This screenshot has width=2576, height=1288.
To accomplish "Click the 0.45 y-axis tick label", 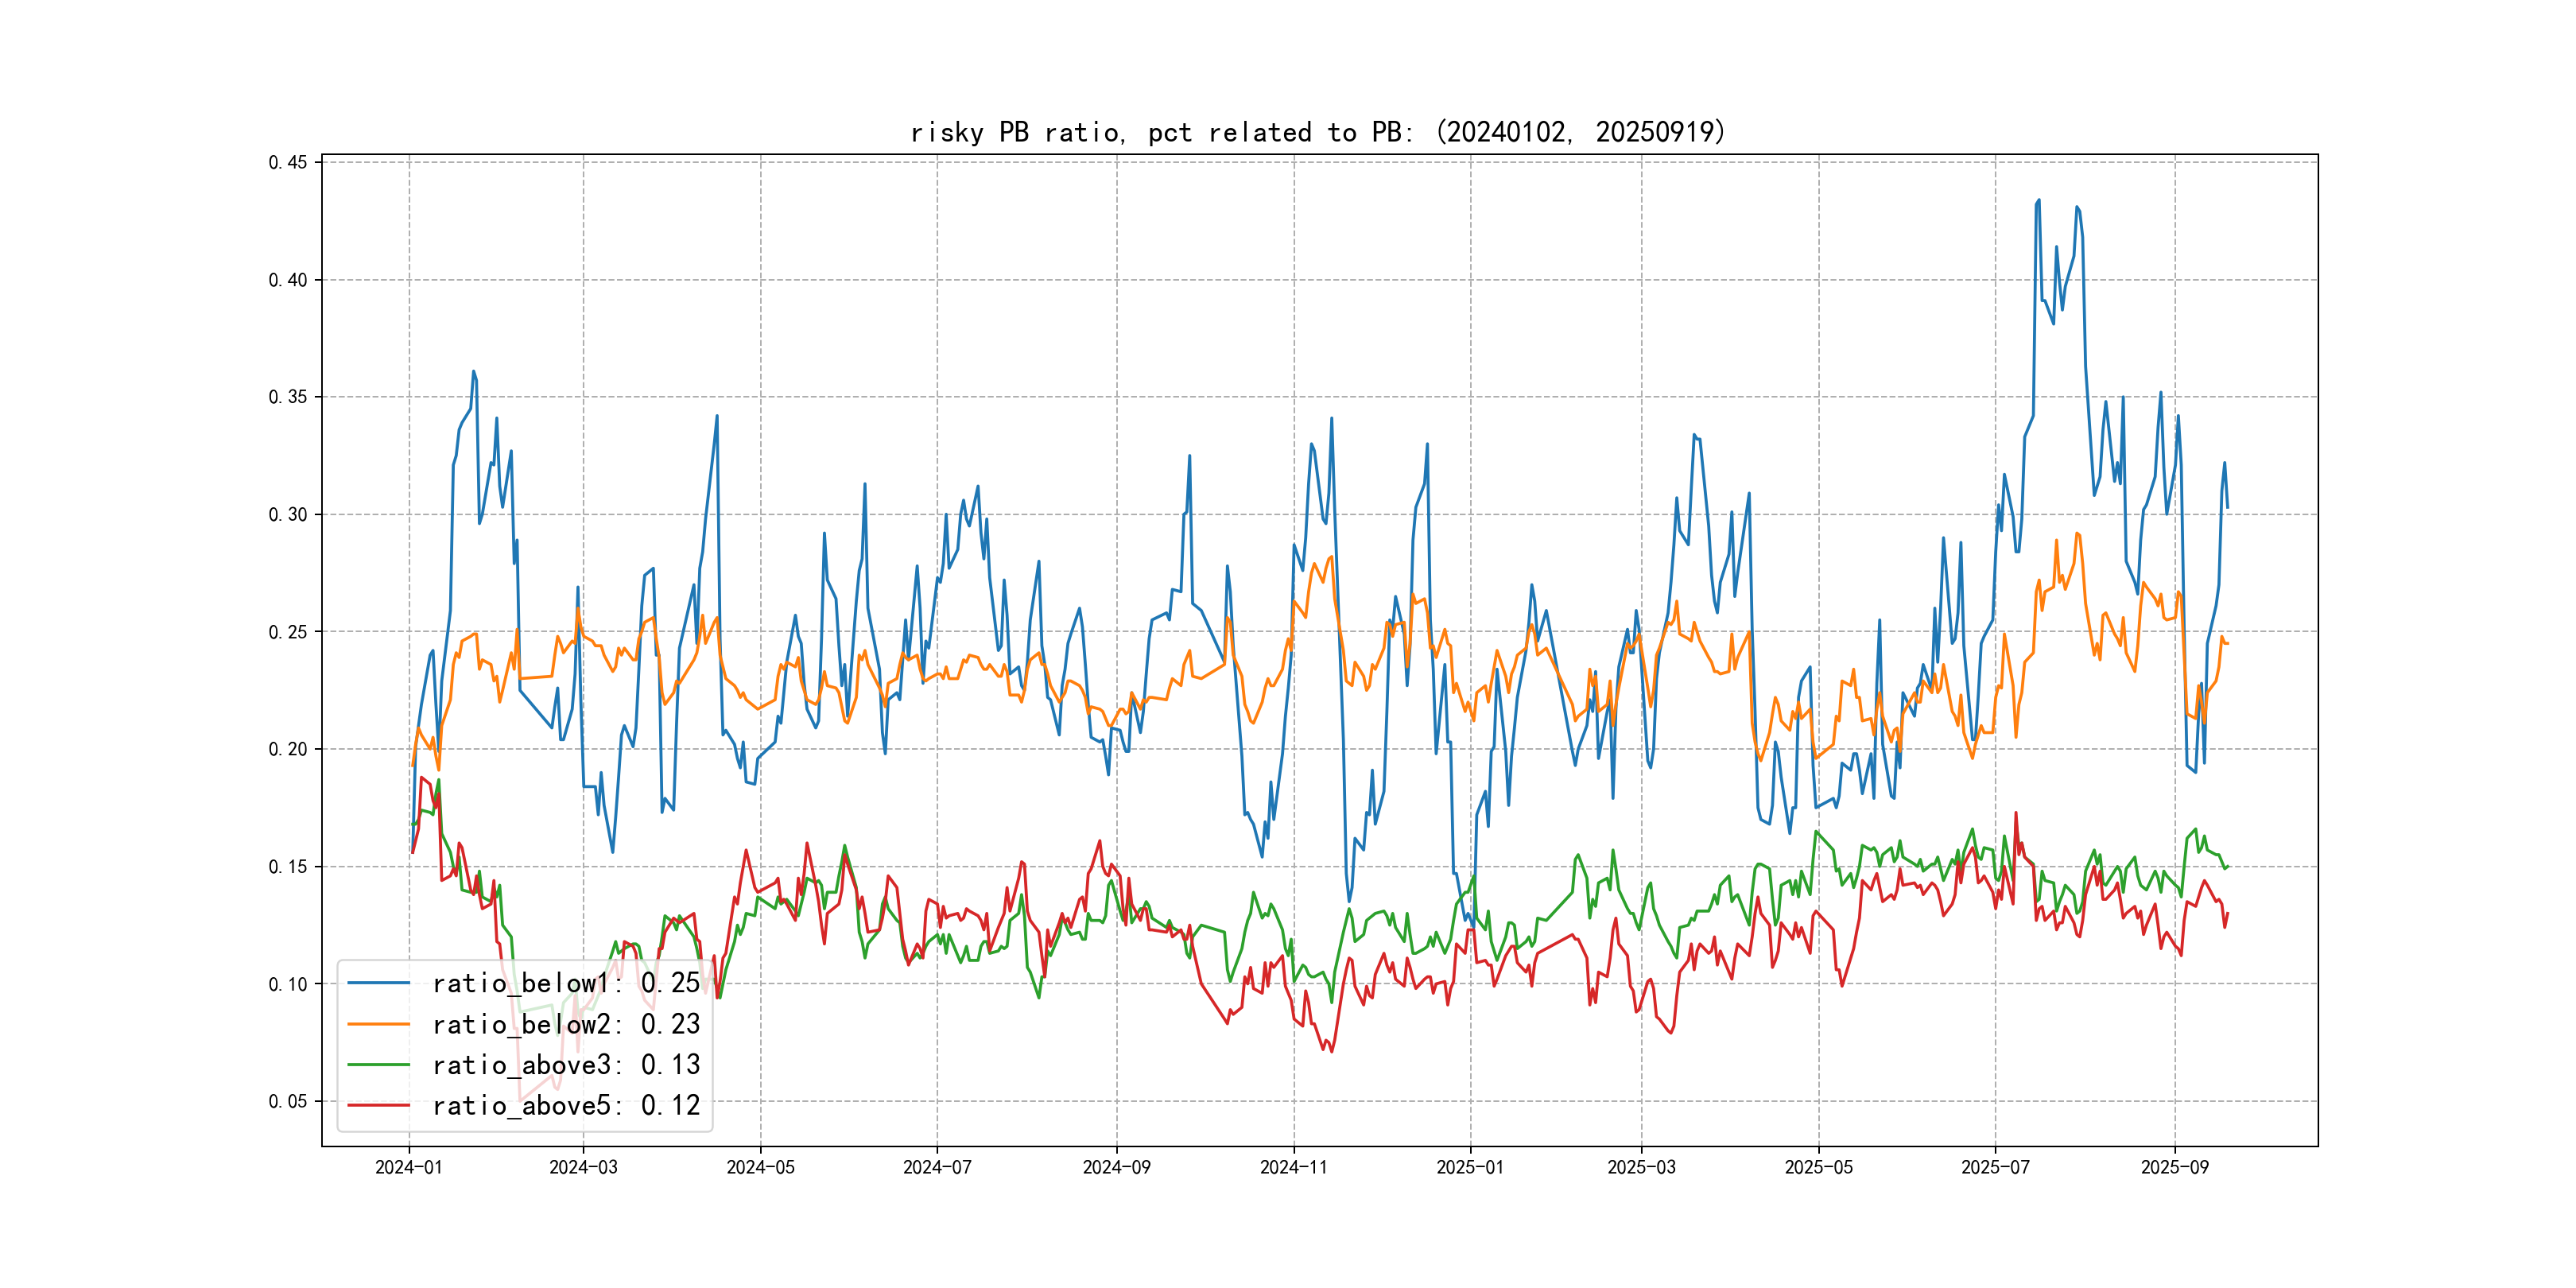I will click(288, 162).
